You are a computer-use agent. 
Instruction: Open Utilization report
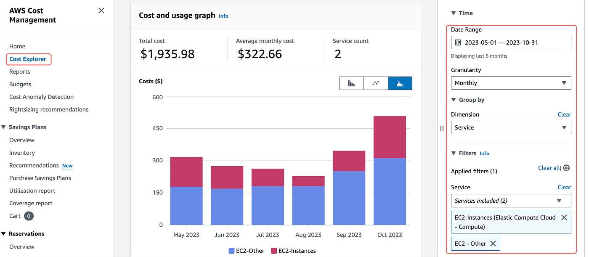click(x=32, y=191)
